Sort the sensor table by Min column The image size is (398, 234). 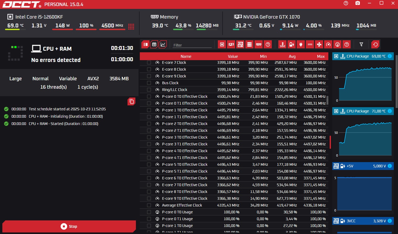tap(263, 56)
